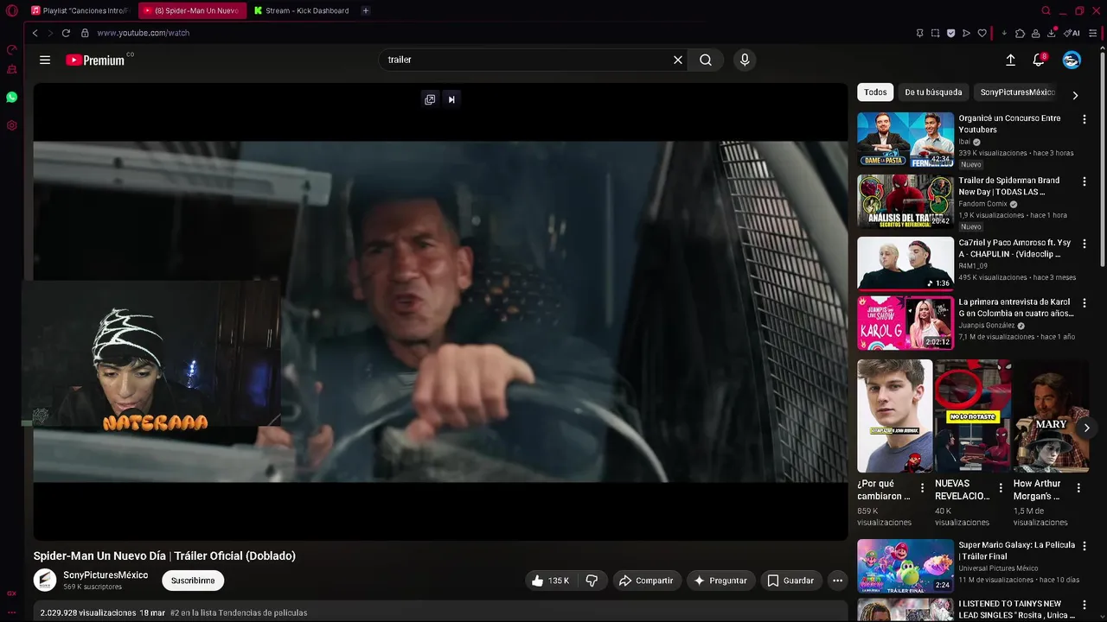Open Super Mario Galaxy La Película trailer
Image resolution: width=1107 pixels, height=622 pixels.
click(x=905, y=566)
